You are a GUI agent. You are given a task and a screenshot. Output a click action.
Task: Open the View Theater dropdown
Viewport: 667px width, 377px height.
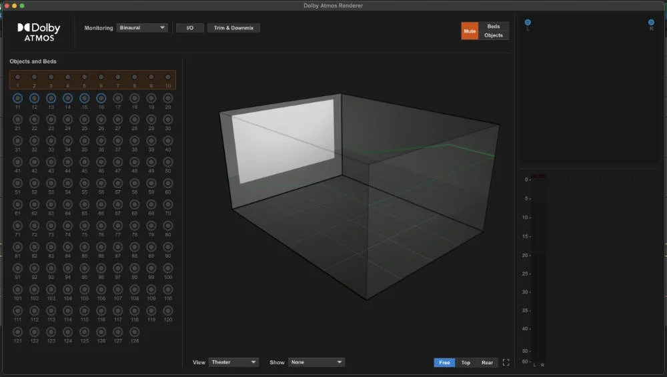(x=233, y=362)
